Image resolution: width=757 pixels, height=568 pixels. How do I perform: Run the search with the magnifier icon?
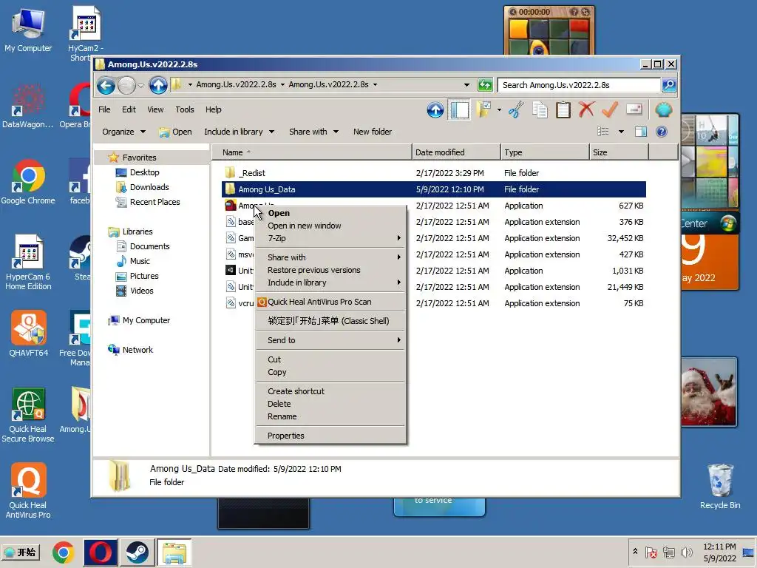(669, 85)
